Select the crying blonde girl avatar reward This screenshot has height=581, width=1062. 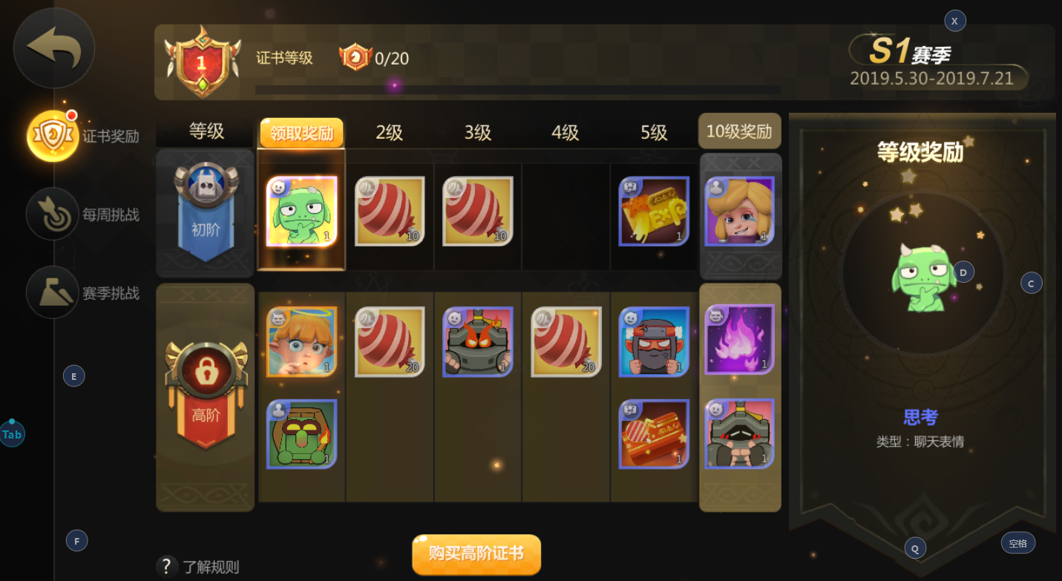pos(740,211)
